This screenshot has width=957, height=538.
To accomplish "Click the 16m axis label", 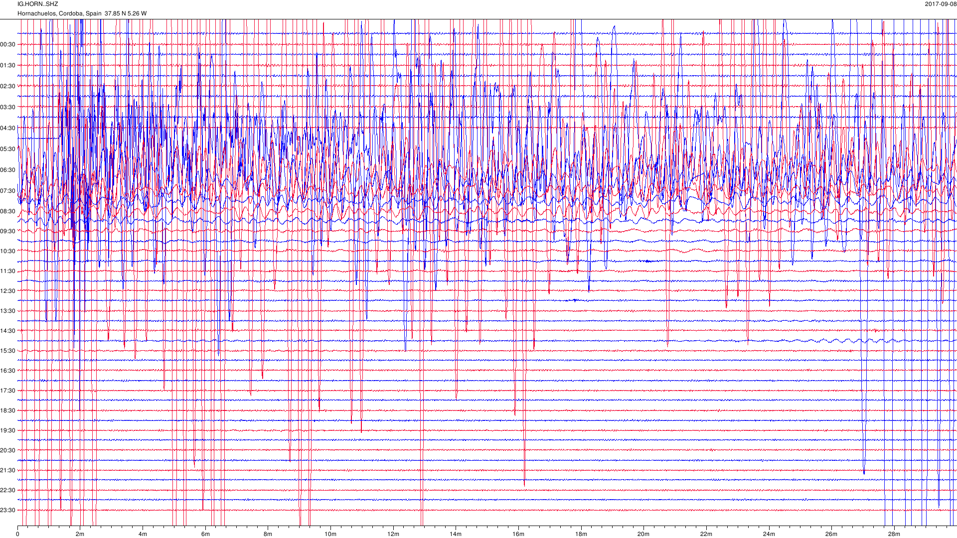I will click(x=518, y=534).
